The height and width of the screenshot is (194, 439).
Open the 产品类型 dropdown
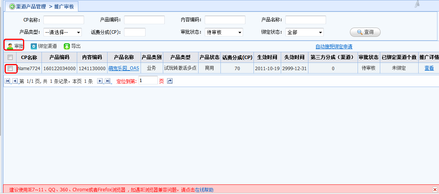coord(62,32)
